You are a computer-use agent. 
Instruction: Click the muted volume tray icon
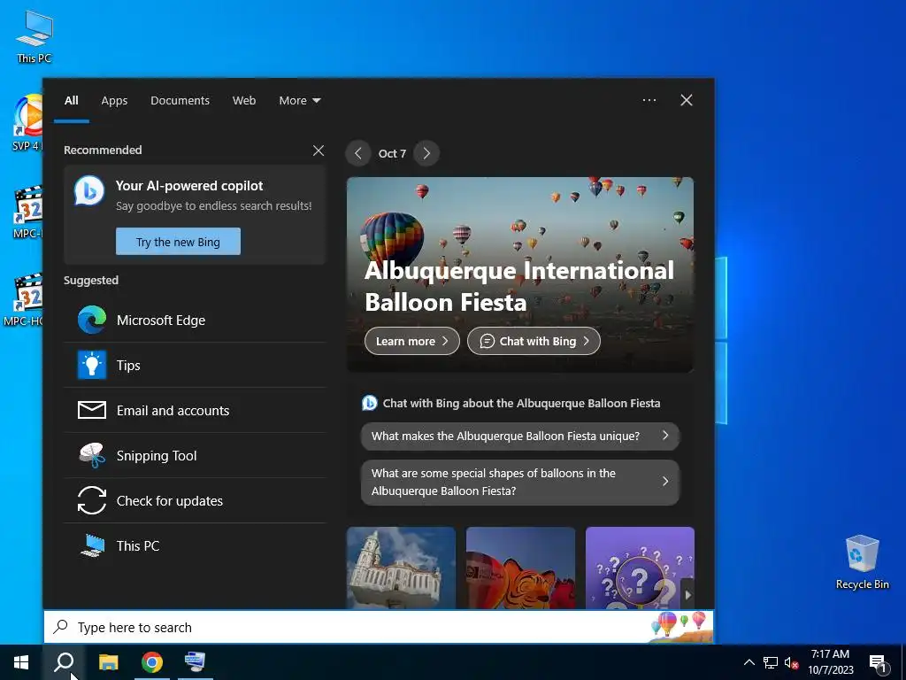click(x=791, y=662)
